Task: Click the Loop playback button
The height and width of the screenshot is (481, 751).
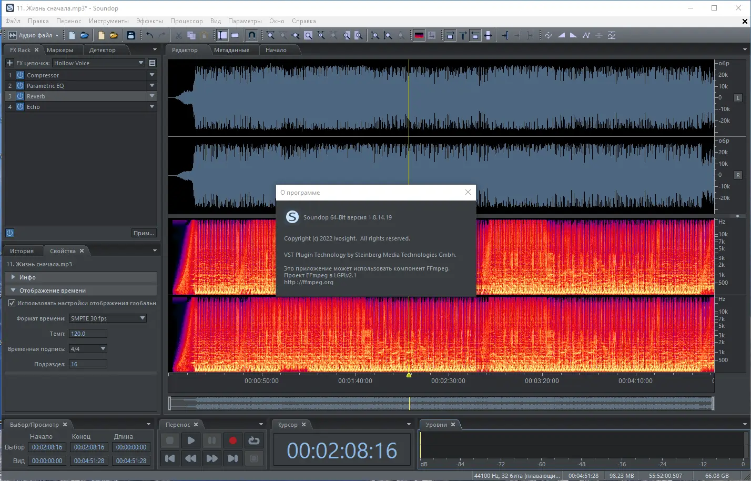Action: (x=253, y=440)
